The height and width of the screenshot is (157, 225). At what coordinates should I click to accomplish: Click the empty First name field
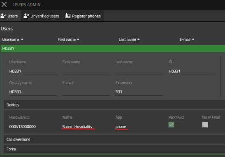86,71
